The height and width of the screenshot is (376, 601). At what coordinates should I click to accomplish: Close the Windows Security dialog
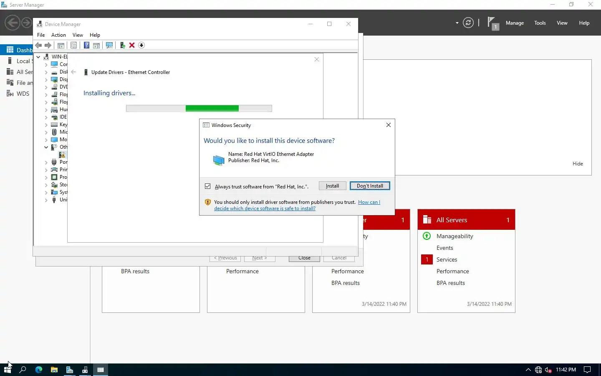coord(388,125)
